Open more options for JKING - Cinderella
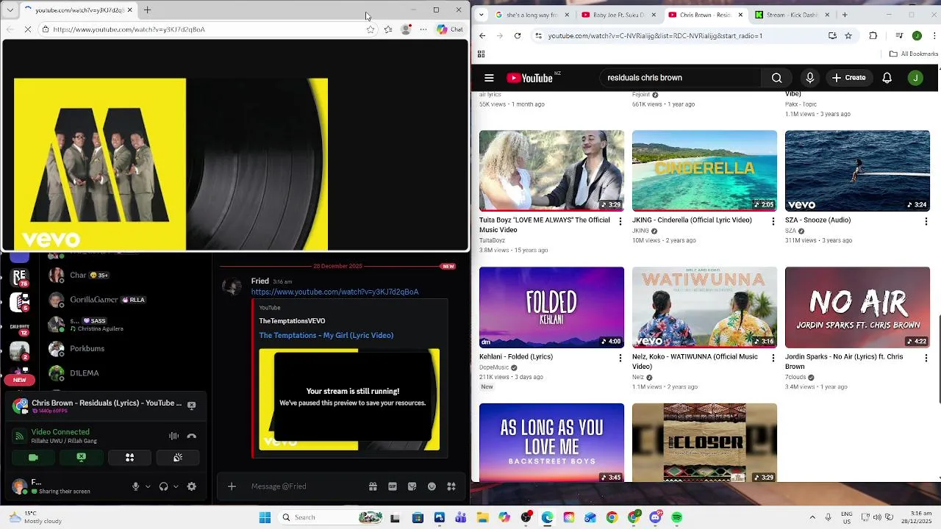This screenshot has height=529, width=941. tap(773, 221)
